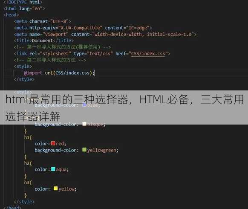Place cursor after @import url(CSS/index.css);
Viewport: 248px width, 209px height.
(95, 73)
